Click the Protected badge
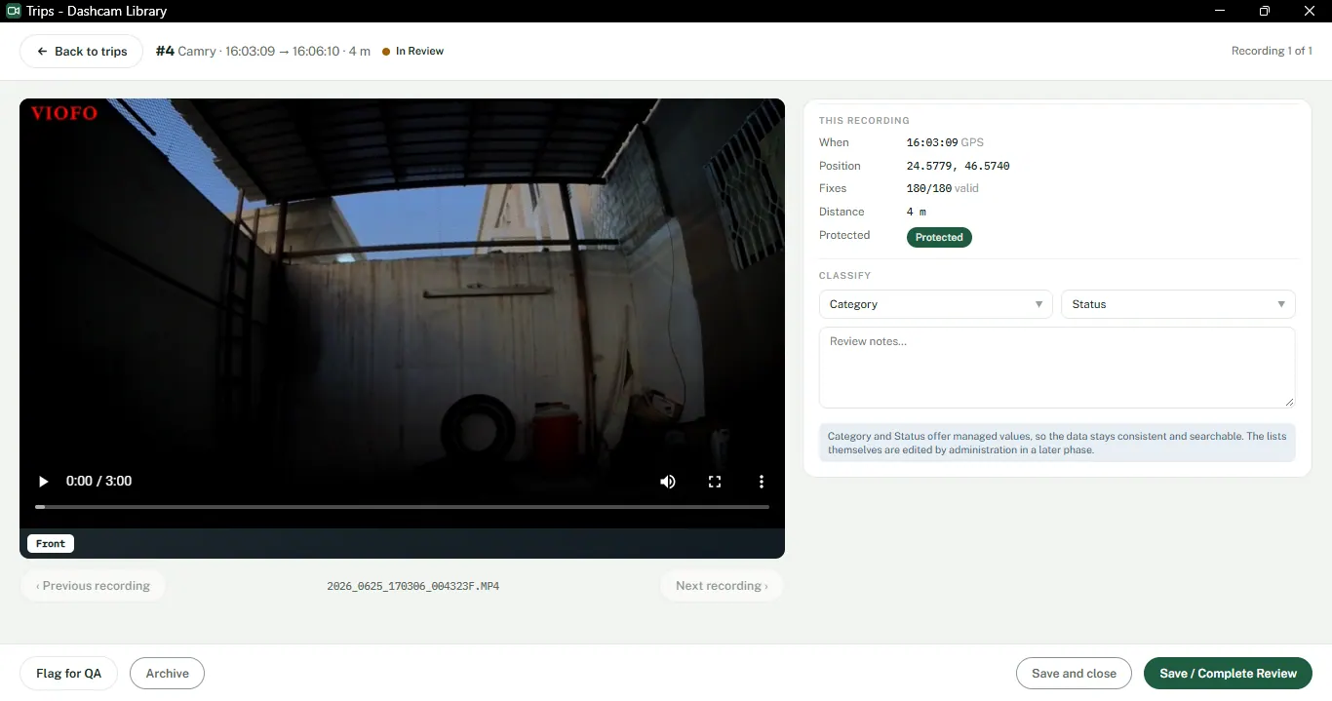The height and width of the screenshot is (701, 1332). [x=939, y=237]
